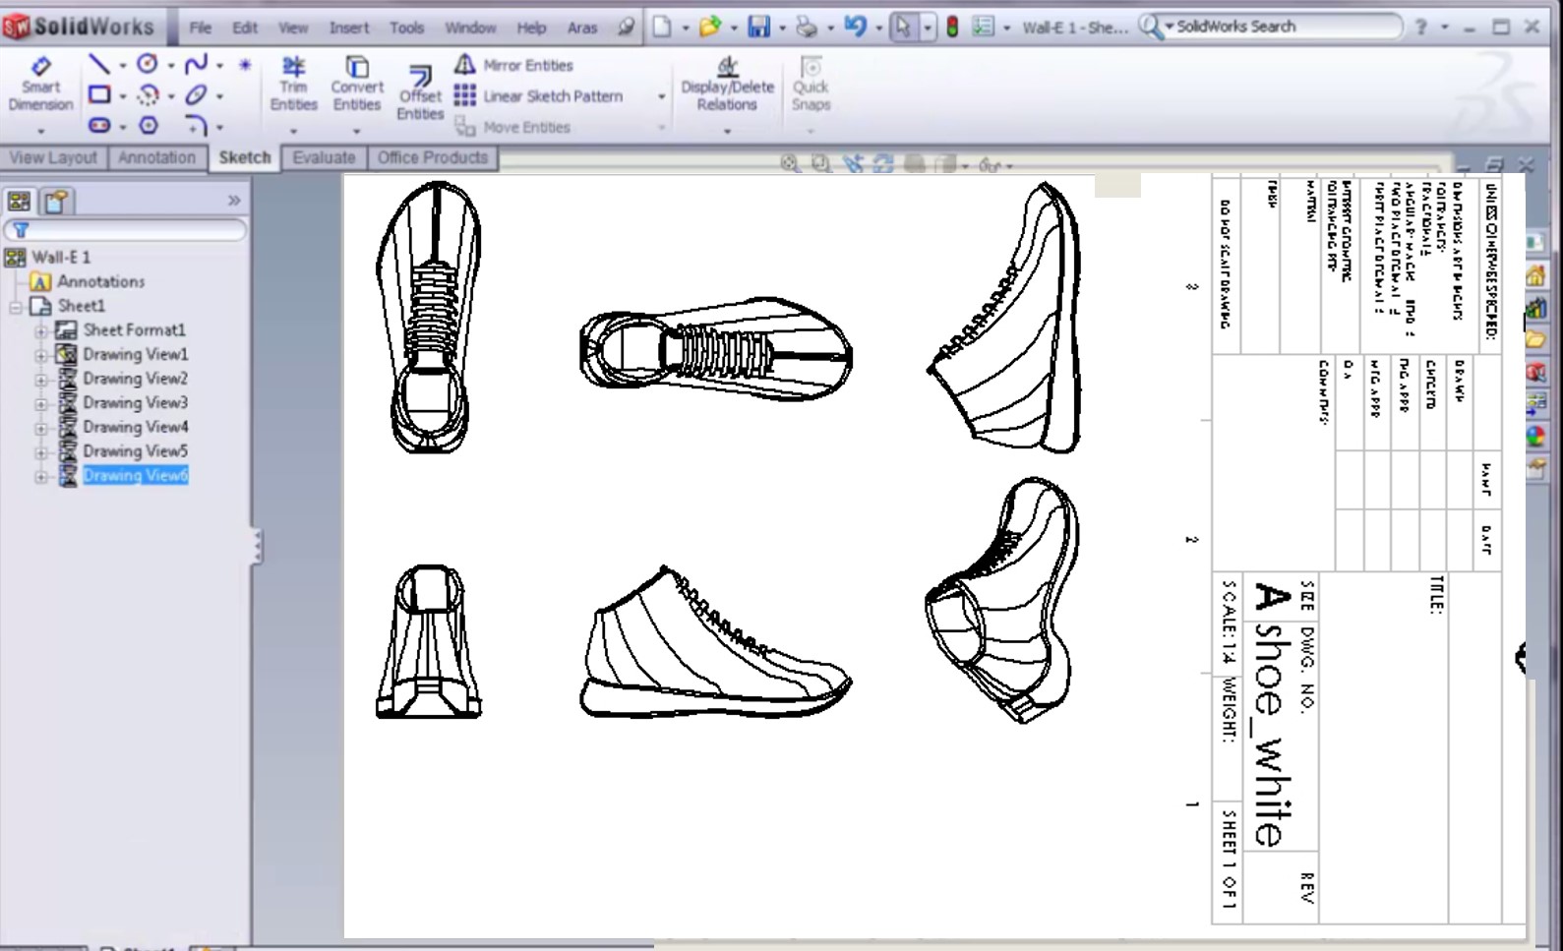
Task: Open the Smart Dimension dropdown arrow
Action: (x=40, y=130)
